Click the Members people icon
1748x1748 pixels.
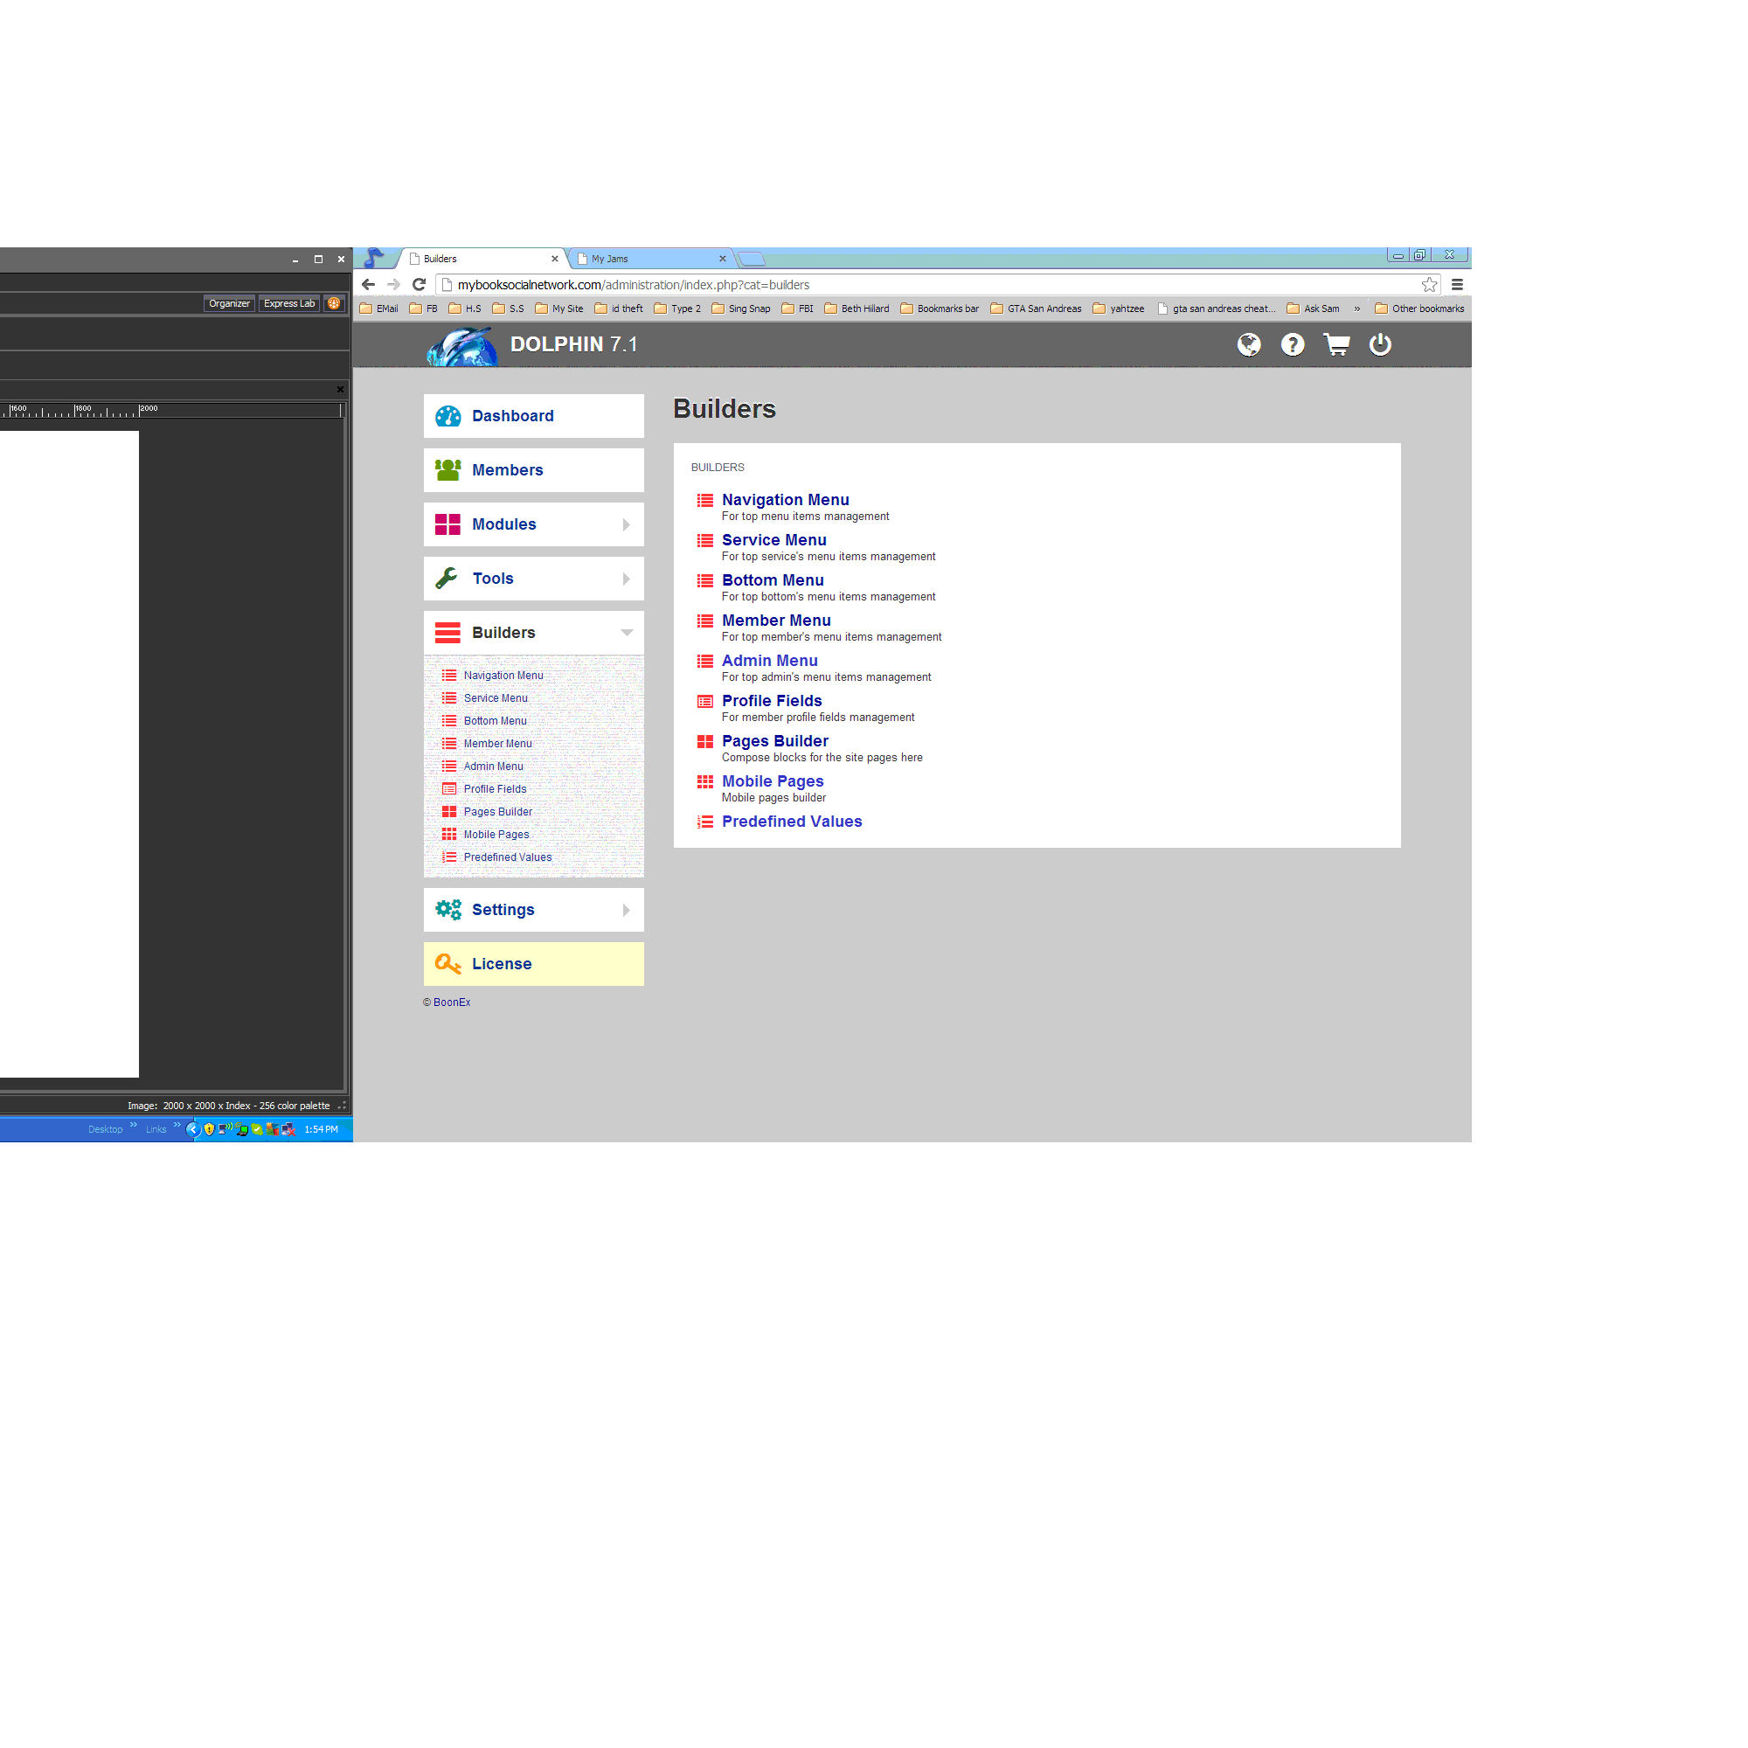(x=447, y=469)
